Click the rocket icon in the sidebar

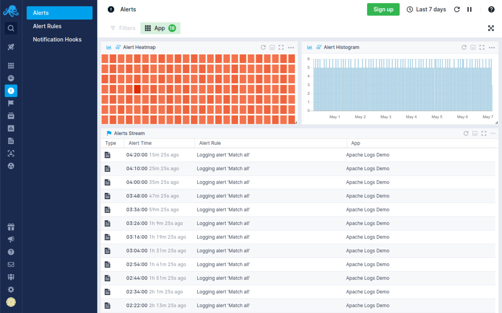click(11, 47)
